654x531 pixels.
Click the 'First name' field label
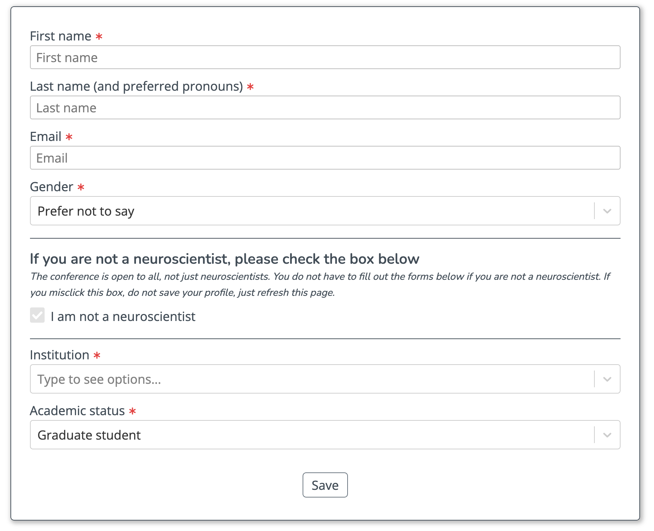[x=61, y=36]
